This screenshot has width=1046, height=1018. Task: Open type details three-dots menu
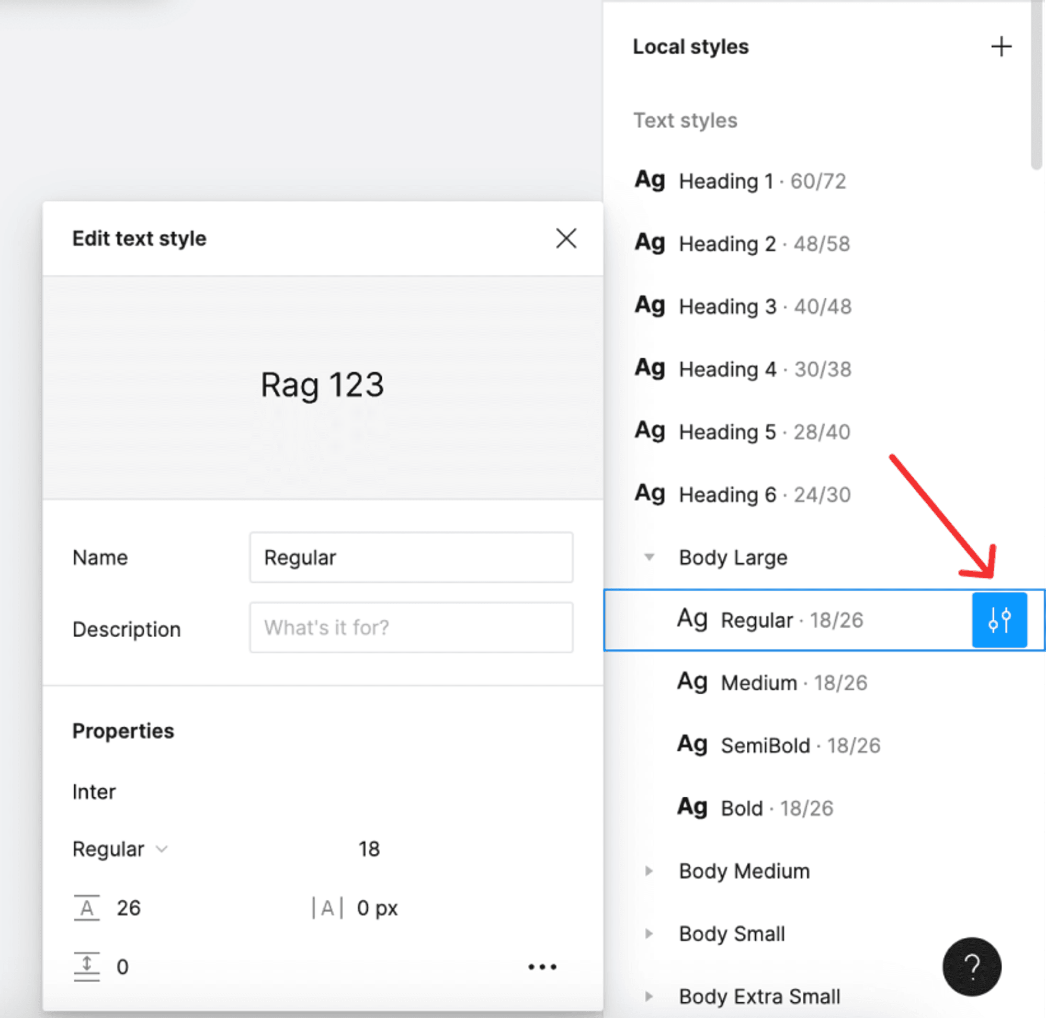coord(542,966)
